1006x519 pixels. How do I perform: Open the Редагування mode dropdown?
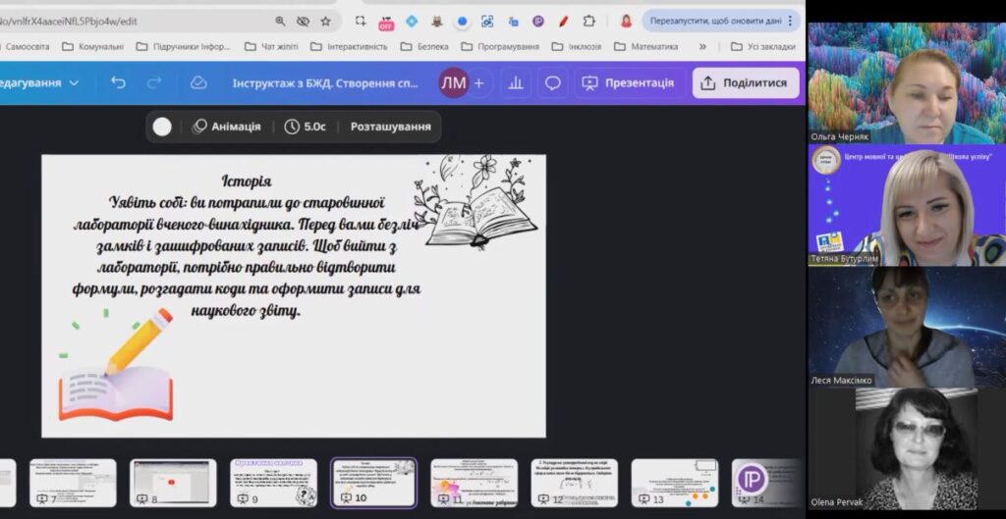pos(39,82)
